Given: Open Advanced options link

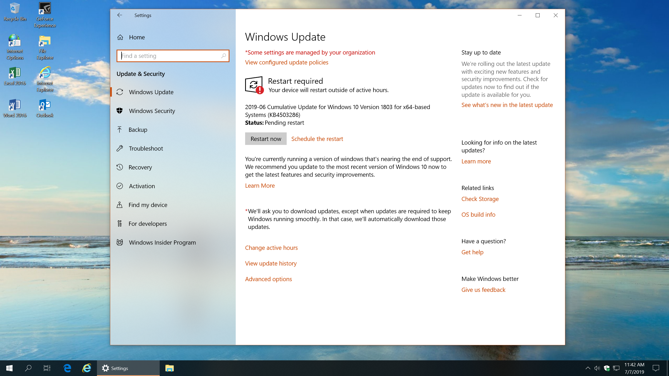Looking at the screenshot, I should coord(268,279).
